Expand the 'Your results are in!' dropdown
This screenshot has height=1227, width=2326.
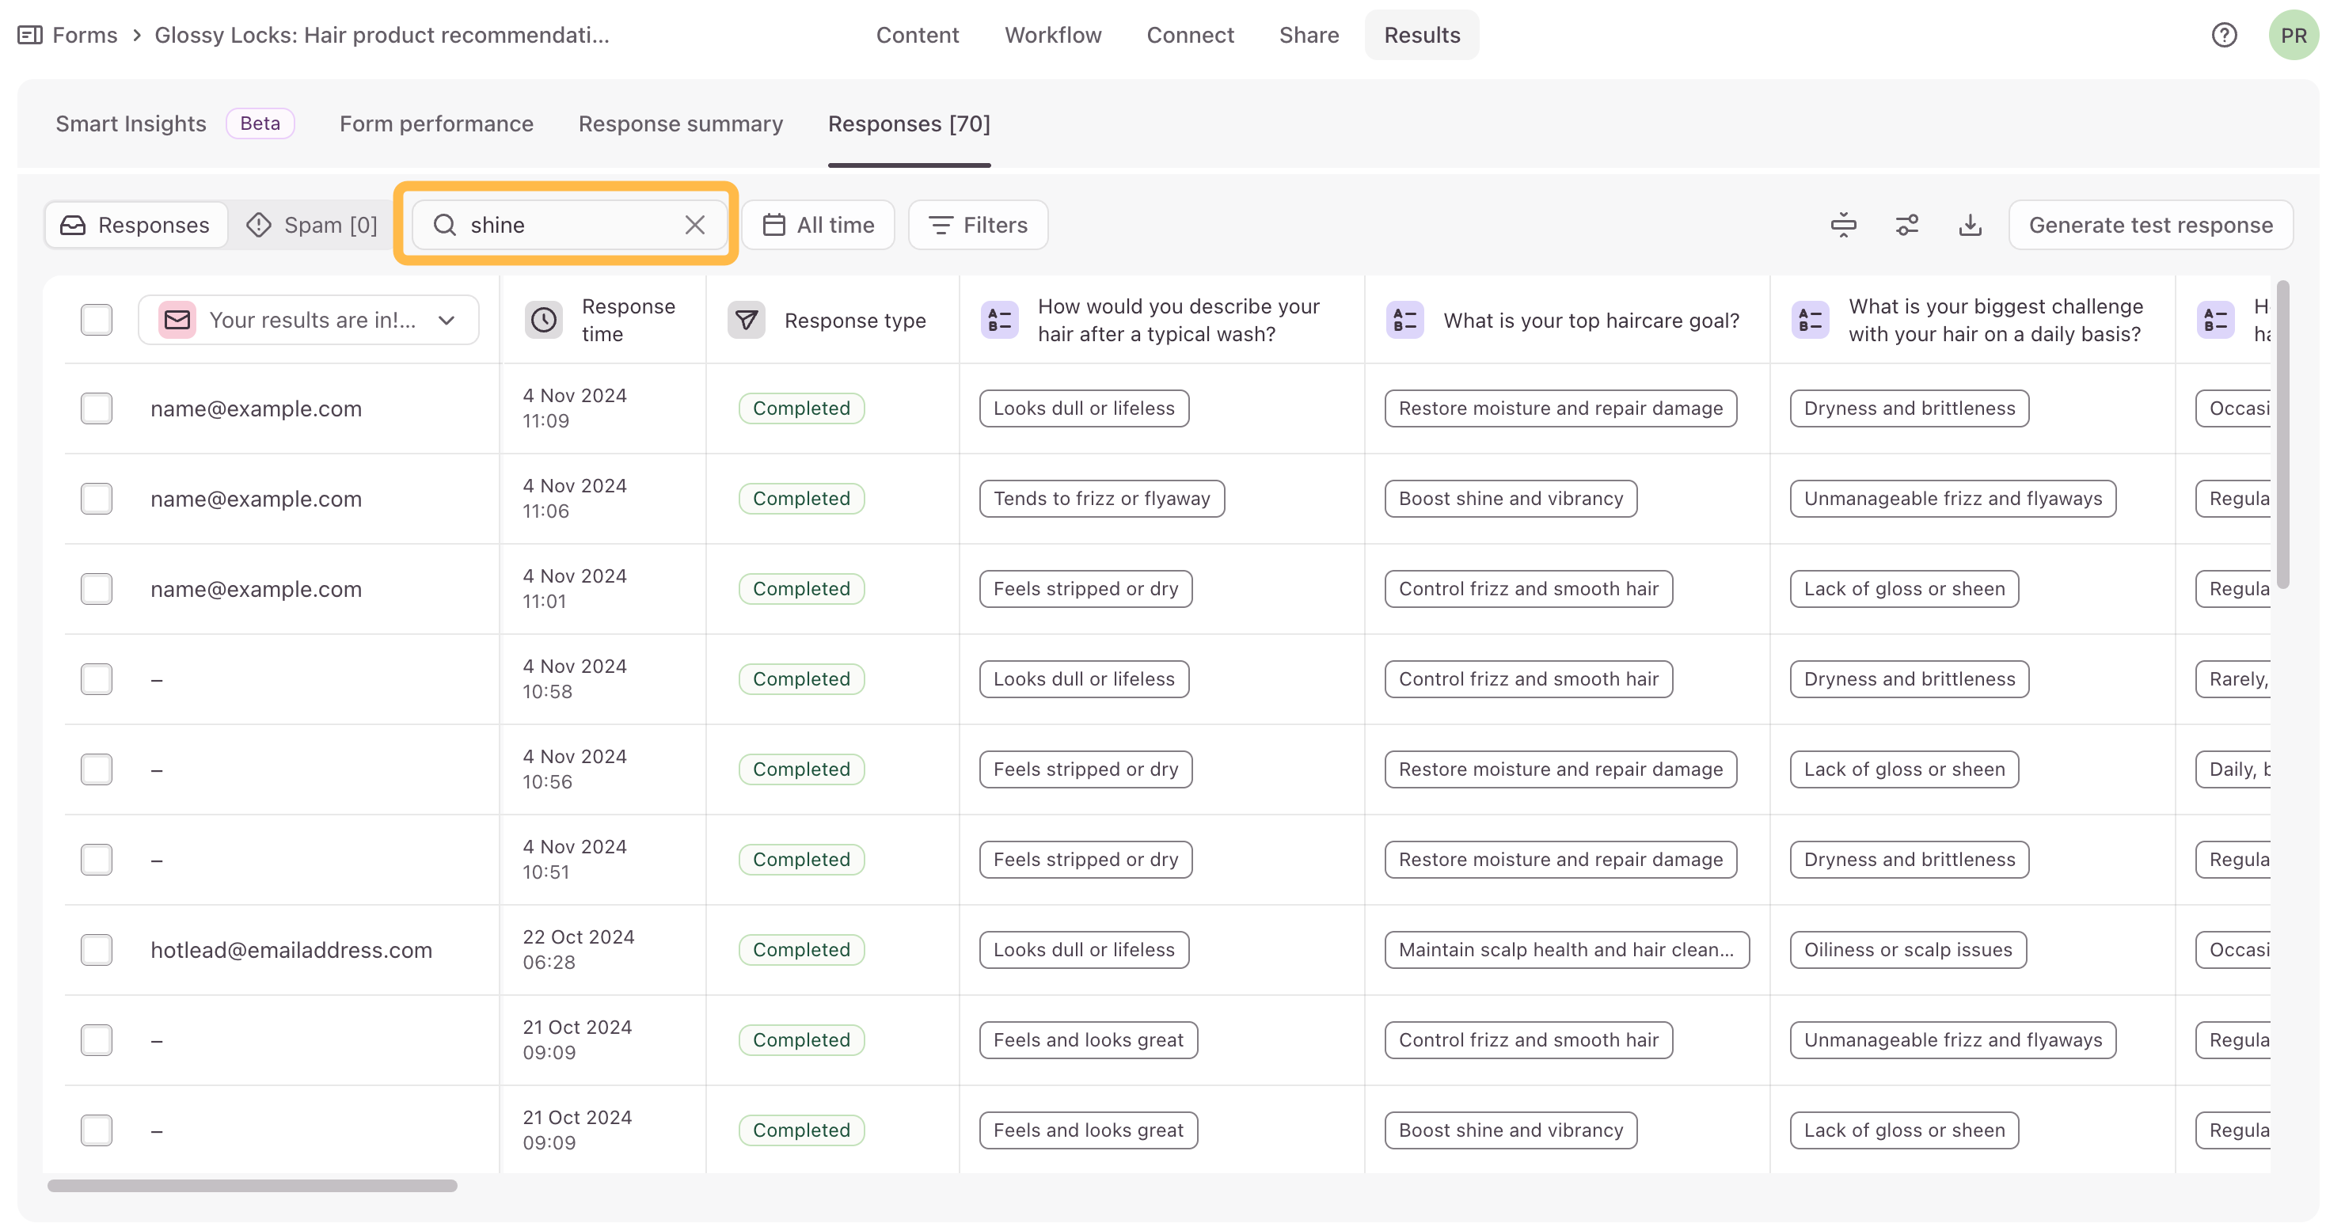point(308,320)
